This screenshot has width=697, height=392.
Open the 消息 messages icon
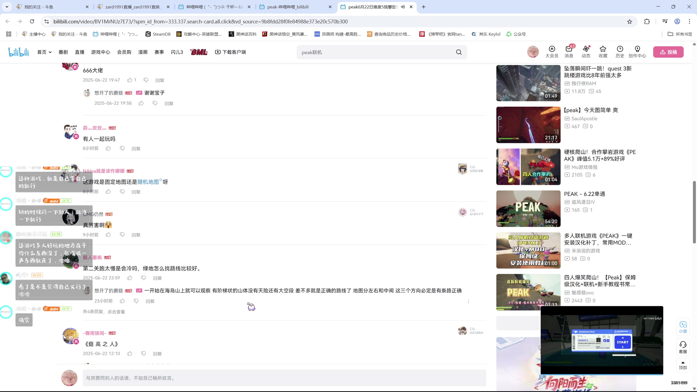(569, 52)
